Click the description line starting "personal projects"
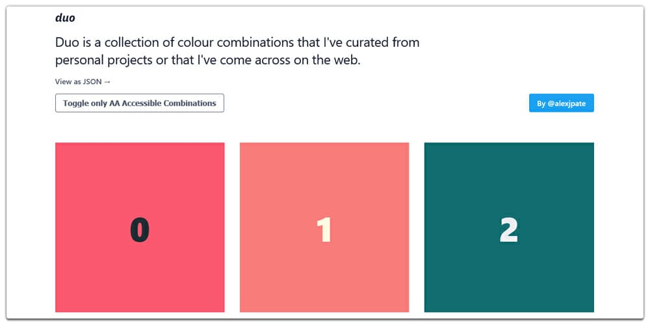Image resolution: width=650 pixels, height=325 pixels. click(206, 60)
